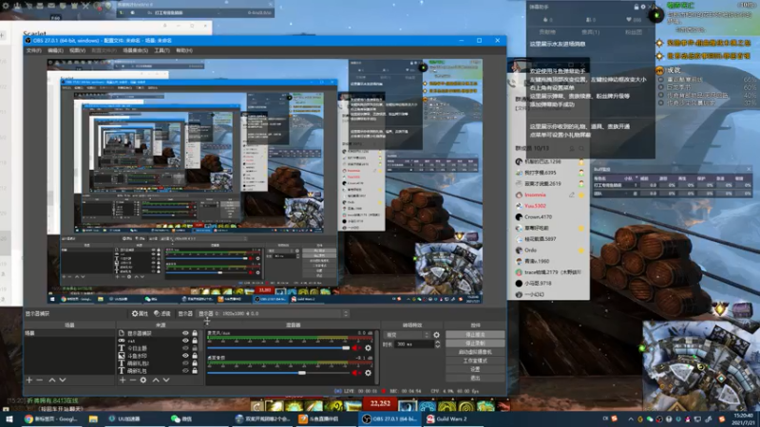Screen dimensions: 760x427
Task: Adjust the transition duration stepper arrows
Action: point(438,344)
